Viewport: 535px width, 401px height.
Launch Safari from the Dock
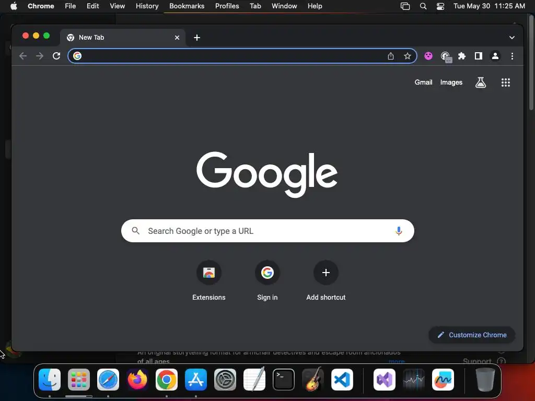click(108, 380)
